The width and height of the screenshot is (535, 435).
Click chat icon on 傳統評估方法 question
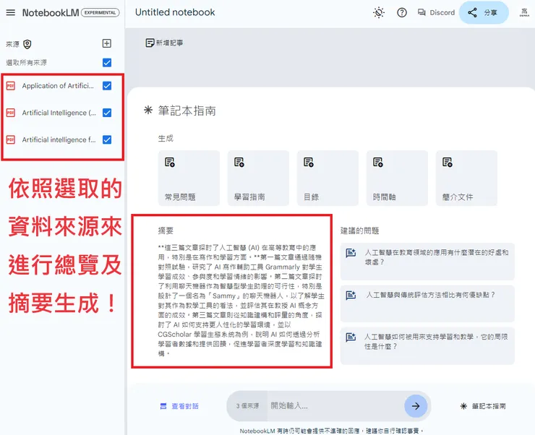coord(351,296)
